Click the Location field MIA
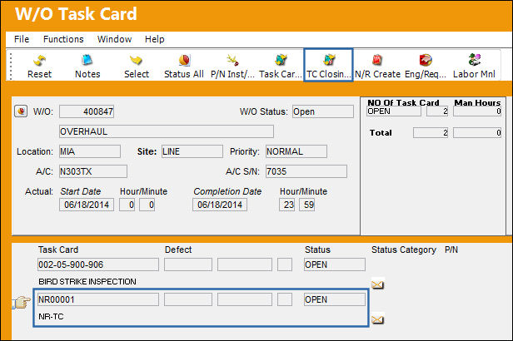 pos(90,151)
